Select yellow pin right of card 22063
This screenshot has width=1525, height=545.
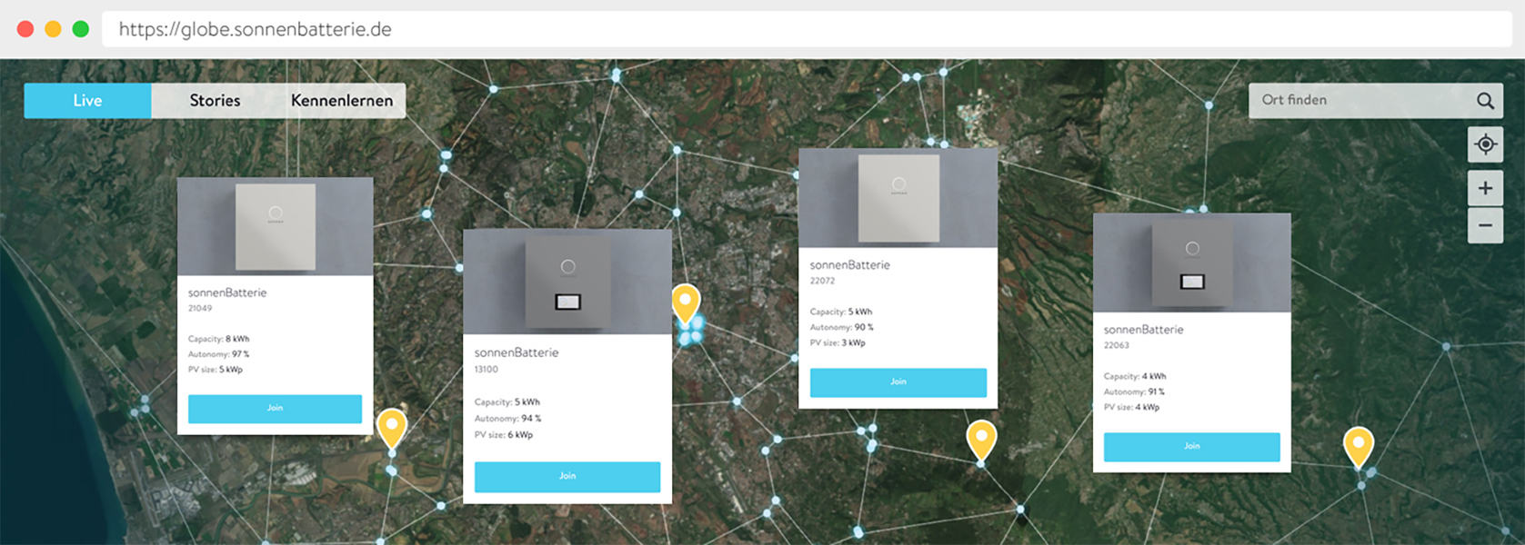point(1358,445)
